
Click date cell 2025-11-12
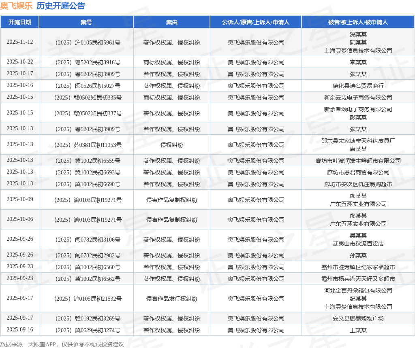tap(20, 42)
